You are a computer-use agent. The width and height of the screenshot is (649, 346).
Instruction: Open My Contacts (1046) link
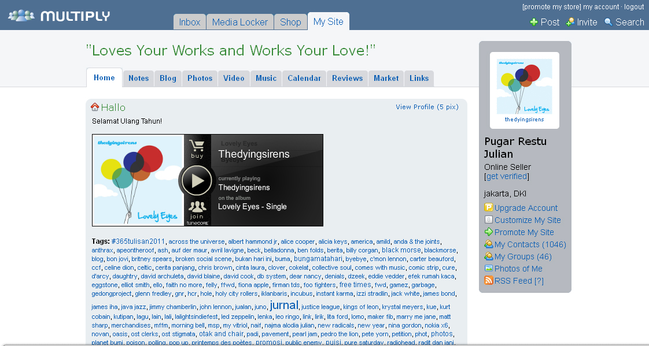click(530, 244)
